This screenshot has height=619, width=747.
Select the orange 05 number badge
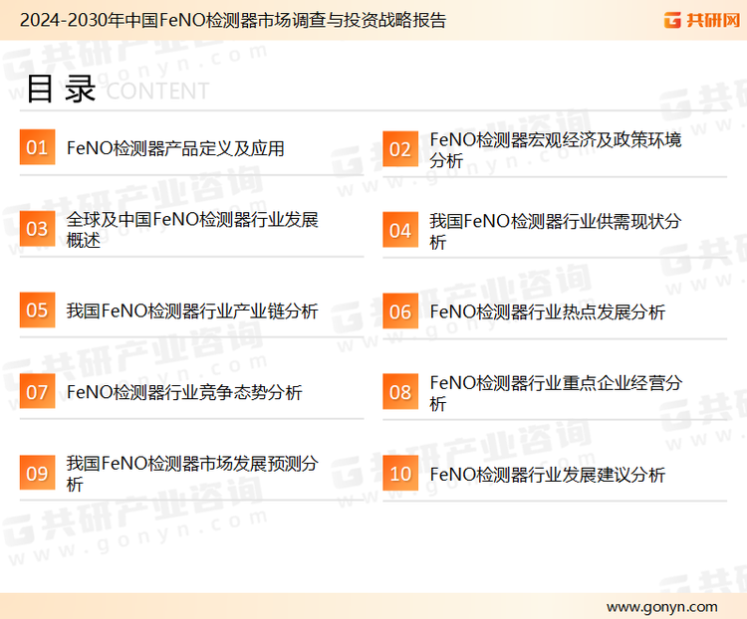tap(37, 309)
